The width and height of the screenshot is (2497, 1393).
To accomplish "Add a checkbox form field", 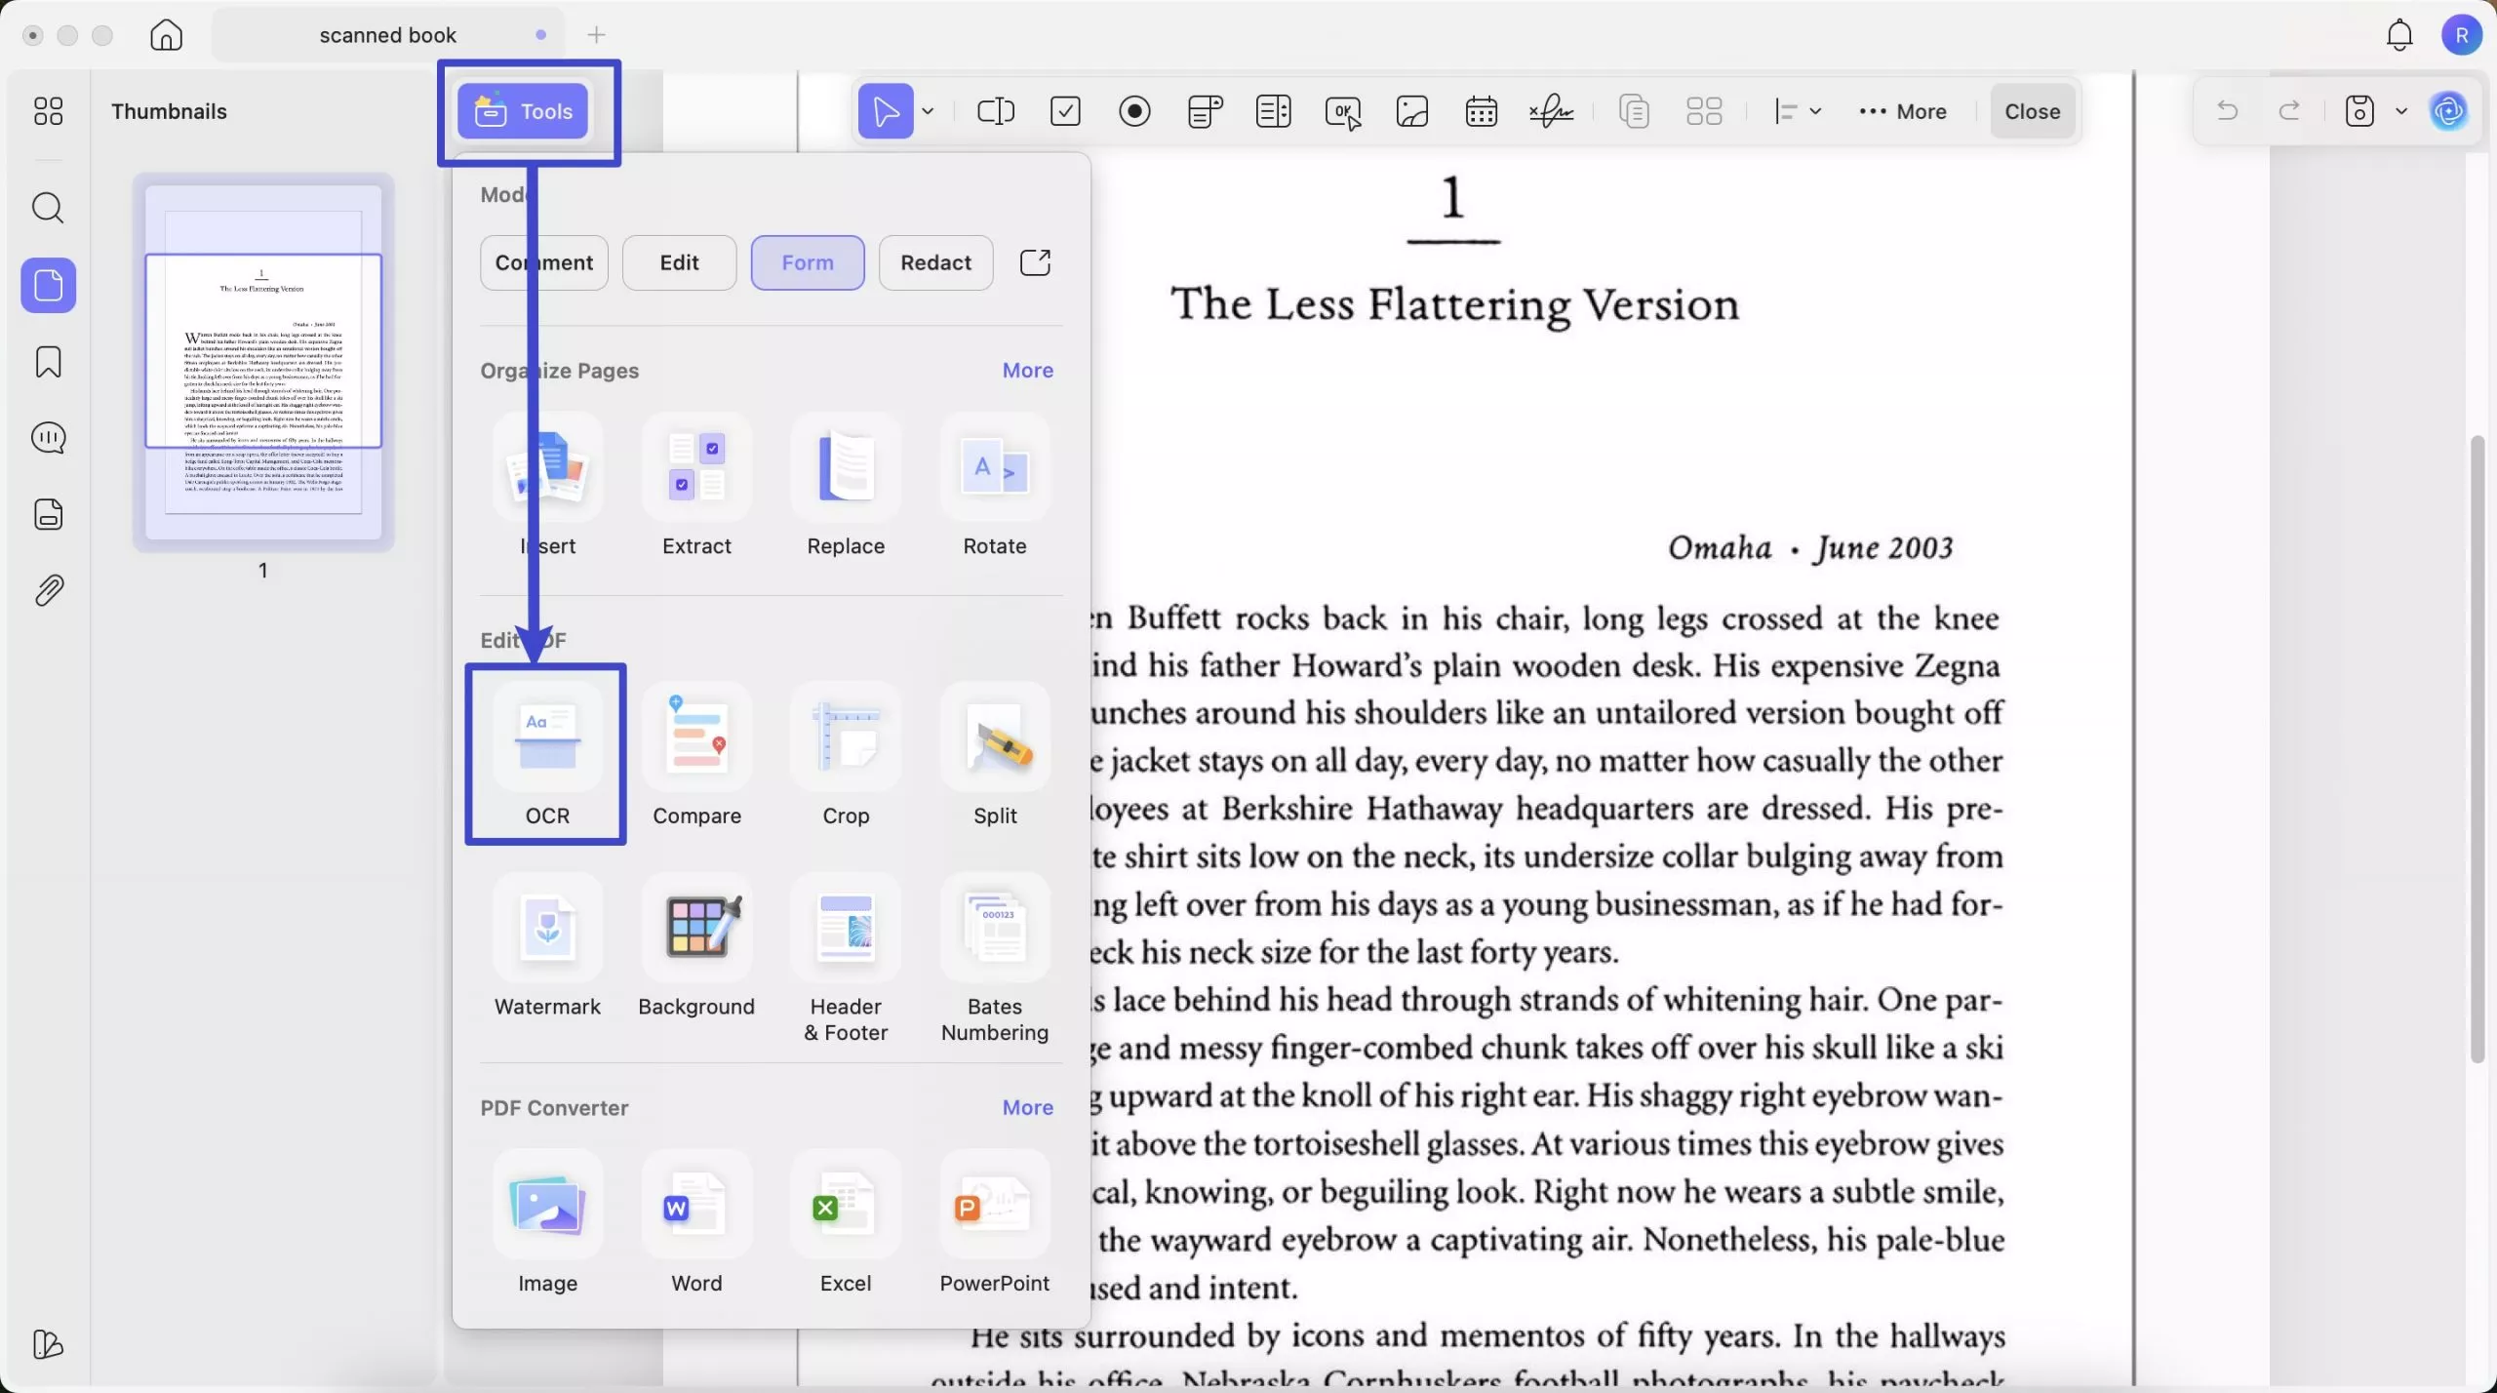I will (x=1065, y=111).
